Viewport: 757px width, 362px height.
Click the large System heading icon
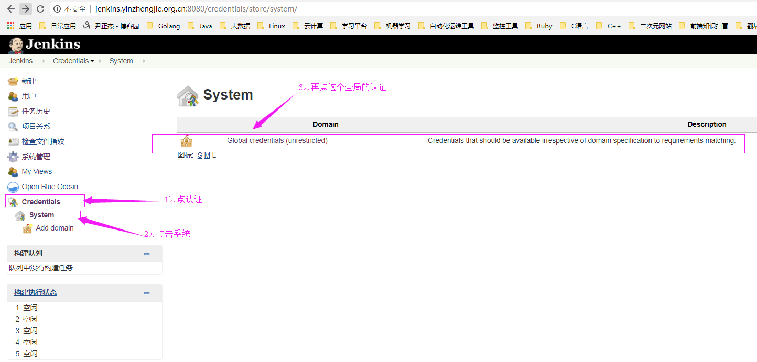coord(188,96)
